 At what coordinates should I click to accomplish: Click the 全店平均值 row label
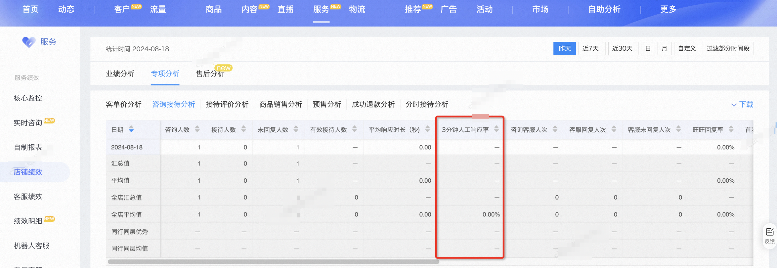pyautogui.click(x=126, y=214)
